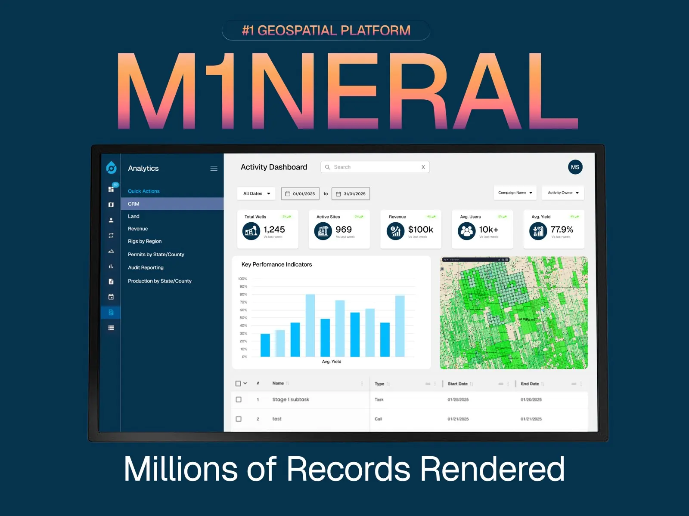Viewport: 689px width, 516px height.
Task: Click the Avg. Users value 10k+
Action: [x=489, y=230]
